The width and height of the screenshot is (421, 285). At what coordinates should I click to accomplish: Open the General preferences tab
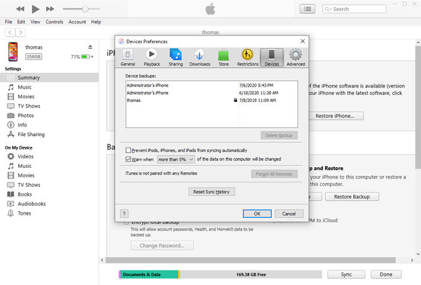pos(128,58)
